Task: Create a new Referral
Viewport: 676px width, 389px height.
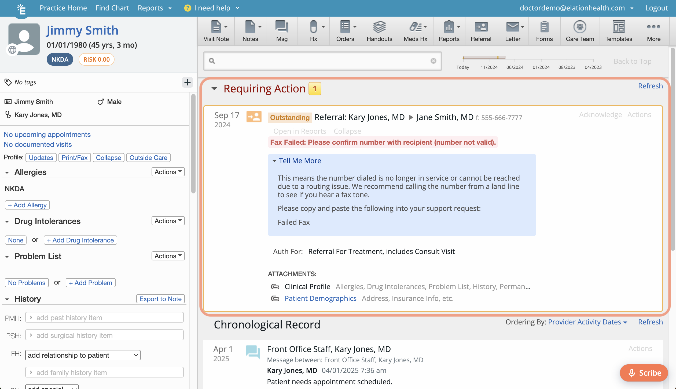Action: click(x=481, y=31)
